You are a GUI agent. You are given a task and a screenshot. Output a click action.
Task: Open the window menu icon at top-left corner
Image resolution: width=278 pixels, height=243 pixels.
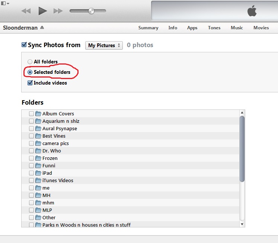pyautogui.click(x=5, y=3)
